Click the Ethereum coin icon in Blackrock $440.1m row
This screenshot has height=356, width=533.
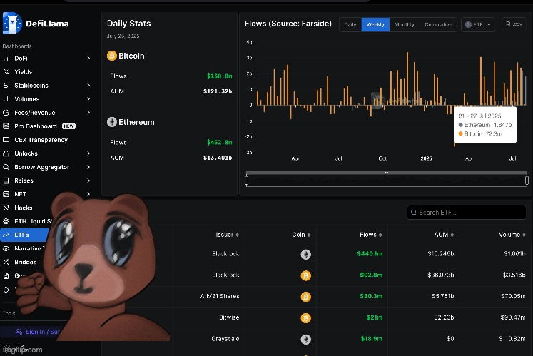click(306, 254)
